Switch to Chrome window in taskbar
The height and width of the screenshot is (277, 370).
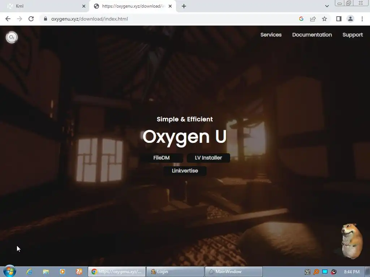point(117,272)
